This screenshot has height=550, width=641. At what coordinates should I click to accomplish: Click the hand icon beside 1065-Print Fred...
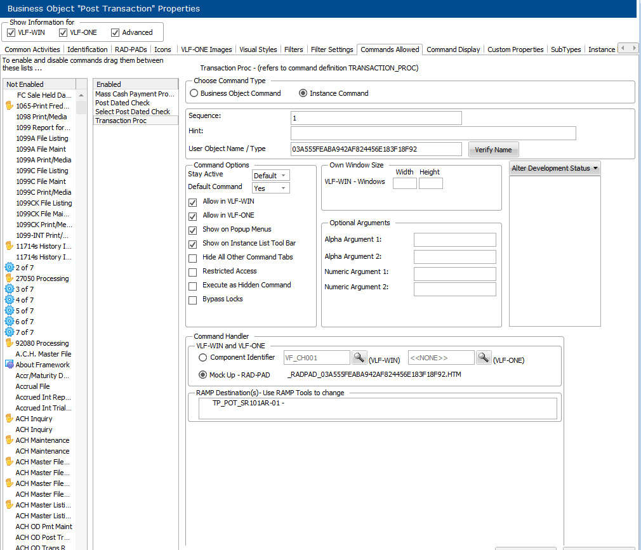pos(10,106)
